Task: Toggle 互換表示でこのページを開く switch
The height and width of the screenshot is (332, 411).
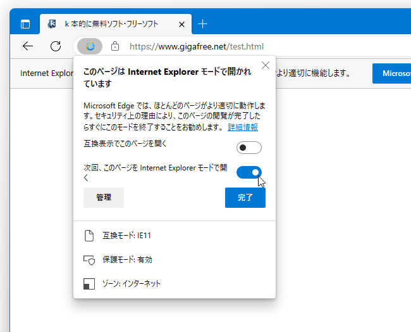Action: pos(248,148)
